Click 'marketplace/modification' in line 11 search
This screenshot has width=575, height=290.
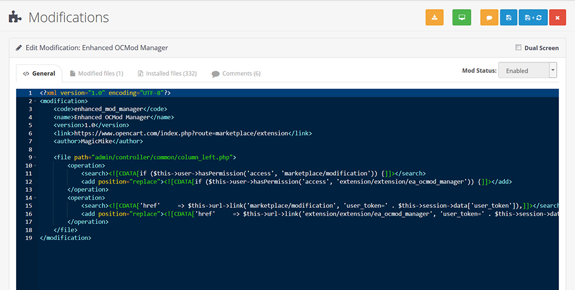(x=326, y=173)
